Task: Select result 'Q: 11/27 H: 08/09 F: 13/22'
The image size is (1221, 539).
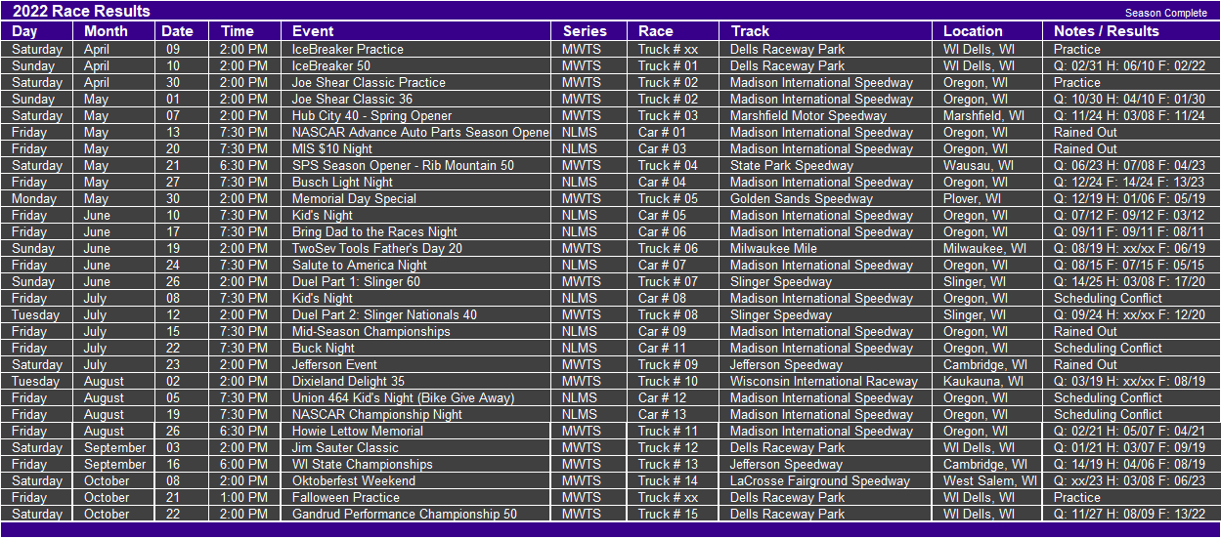Action: [x=1130, y=514]
